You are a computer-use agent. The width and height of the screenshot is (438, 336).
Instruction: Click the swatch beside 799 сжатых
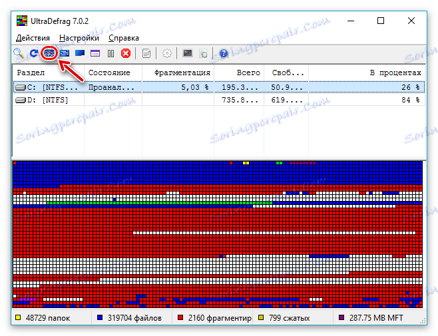pyautogui.click(x=261, y=317)
